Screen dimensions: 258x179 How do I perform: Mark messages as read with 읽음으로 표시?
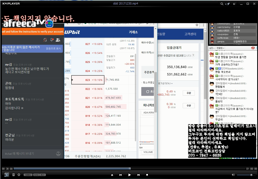click(53, 48)
